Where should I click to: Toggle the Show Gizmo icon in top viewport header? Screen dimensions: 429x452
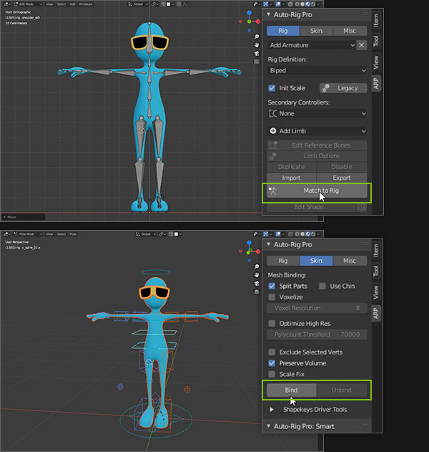(266, 4)
